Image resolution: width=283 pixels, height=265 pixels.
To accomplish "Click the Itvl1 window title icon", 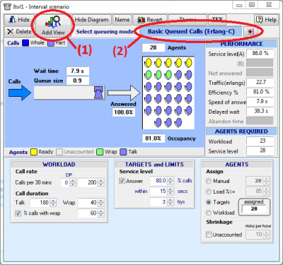I will (x=8, y=6).
